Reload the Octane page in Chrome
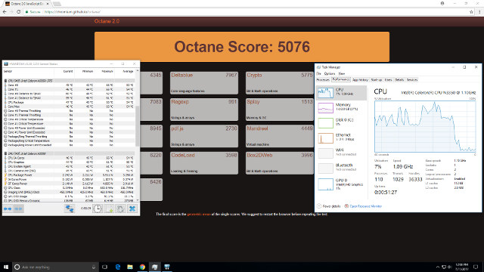This screenshot has height=272, width=484. click(18, 12)
